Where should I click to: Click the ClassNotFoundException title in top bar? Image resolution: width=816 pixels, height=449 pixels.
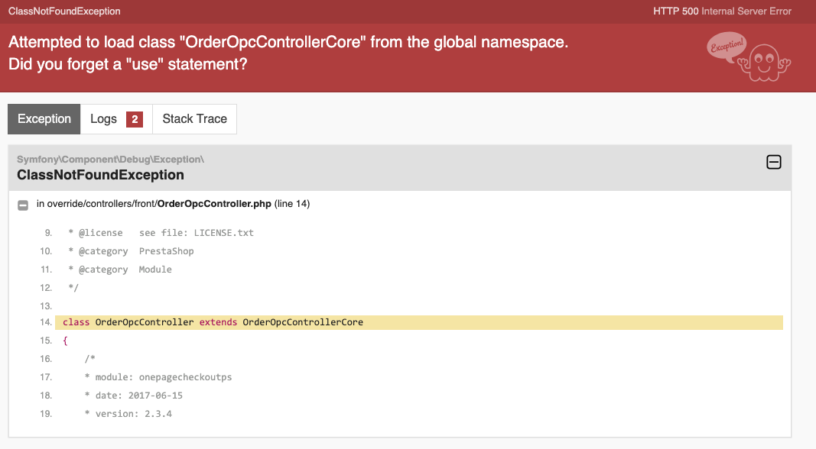click(64, 11)
